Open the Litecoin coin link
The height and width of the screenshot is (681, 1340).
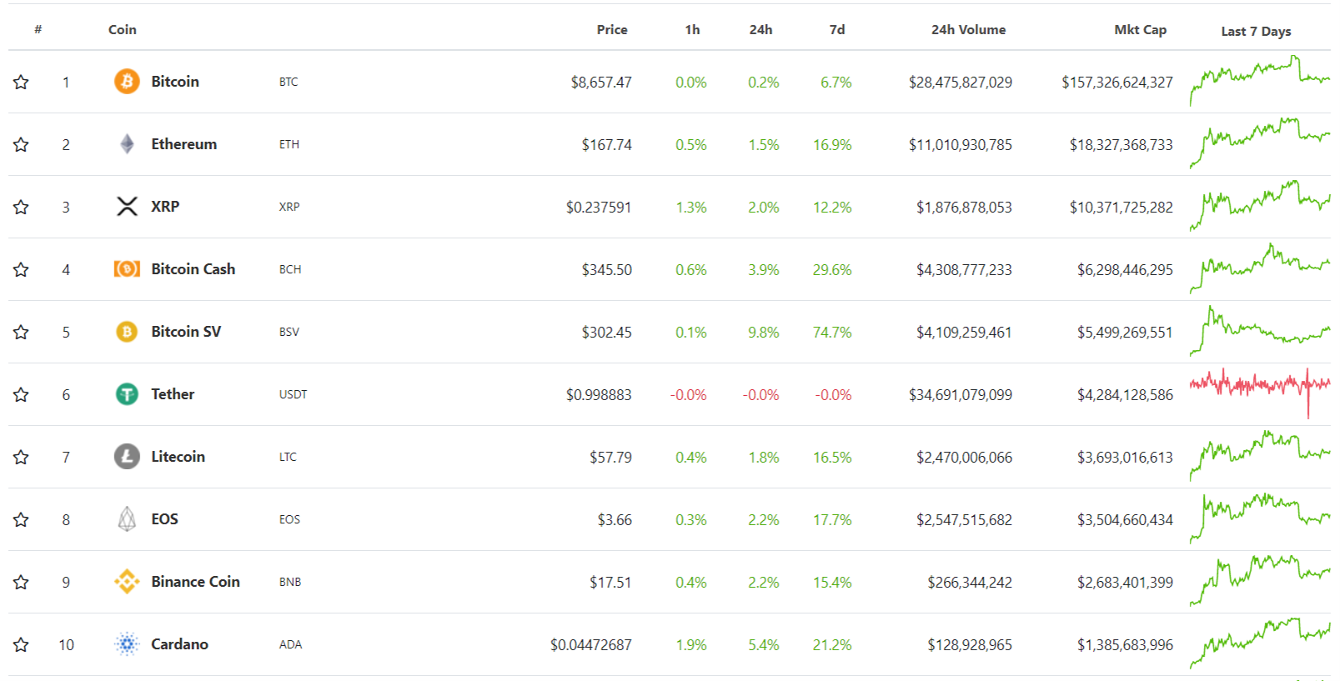[178, 457]
